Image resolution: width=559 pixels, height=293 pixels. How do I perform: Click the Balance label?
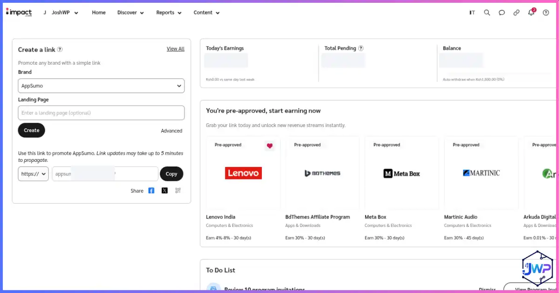click(x=452, y=48)
